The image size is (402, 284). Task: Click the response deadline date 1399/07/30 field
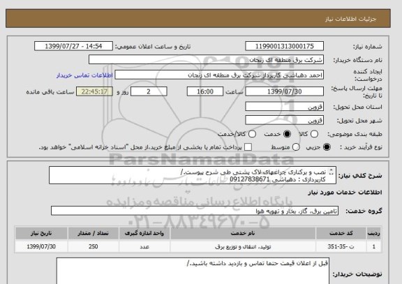(x=284, y=91)
